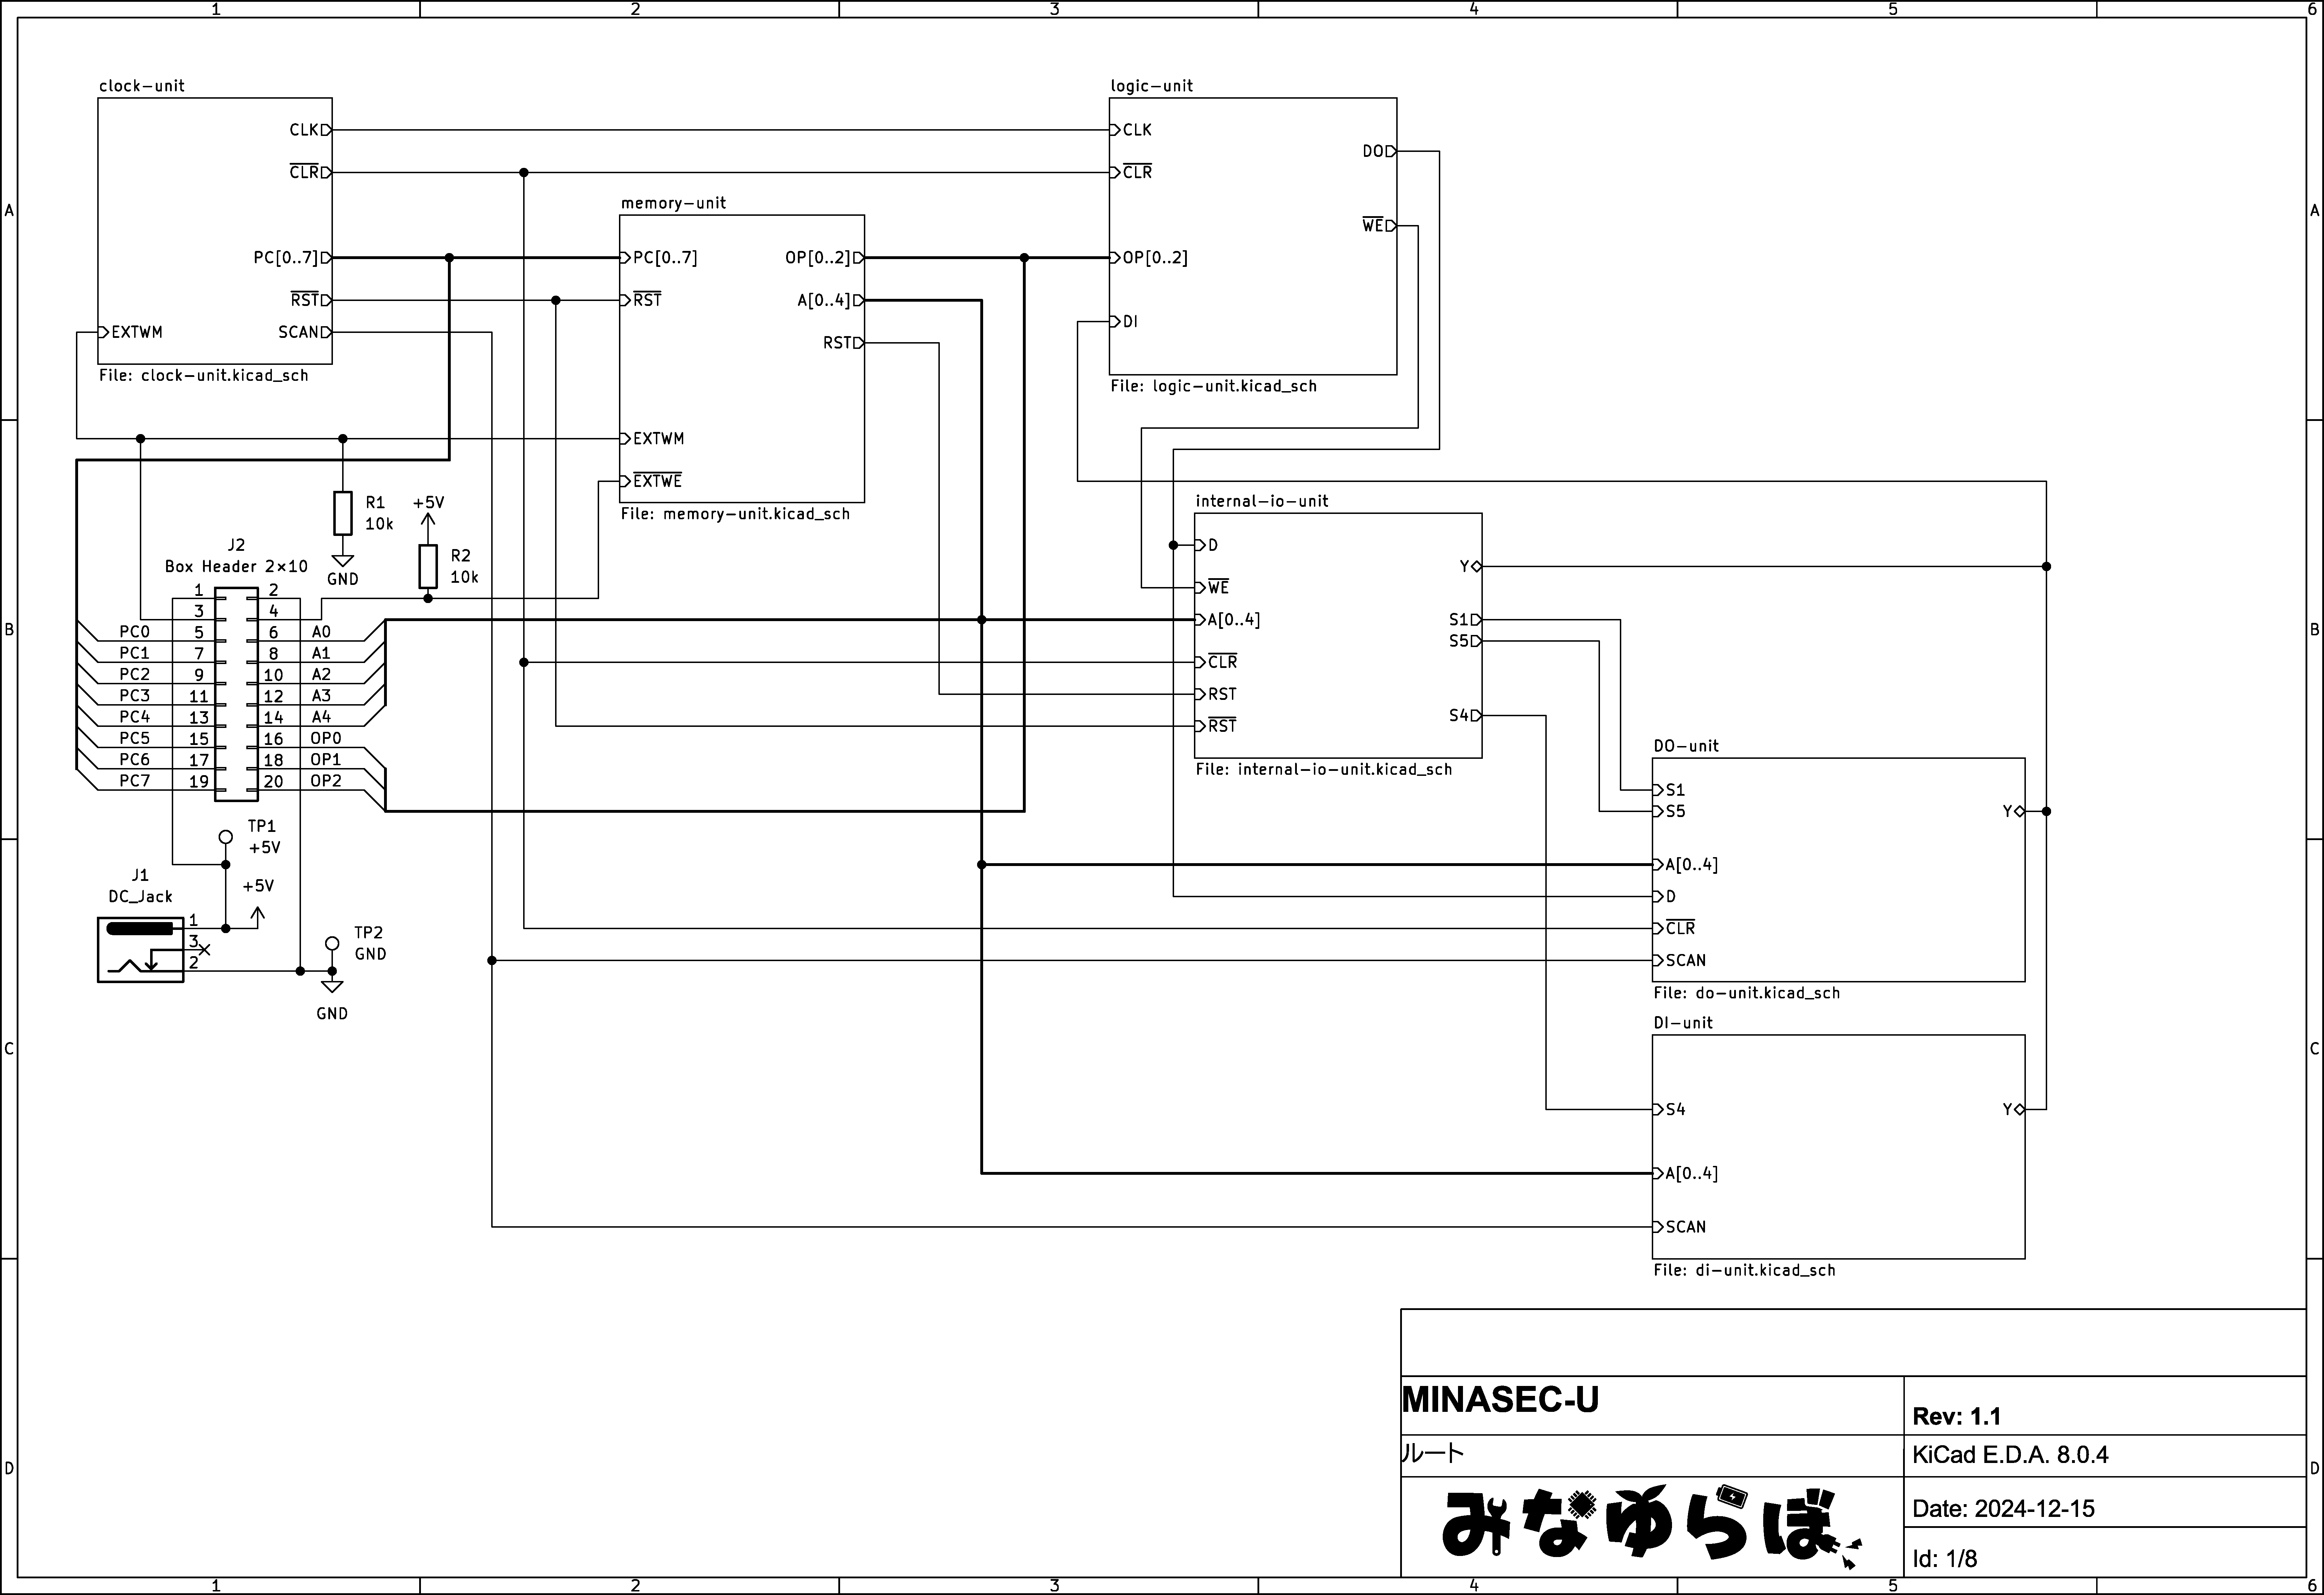Viewport: 2324px width, 1595px height.
Task: Select the SCAN pin on clock-unit
Action: coord(305,332)
